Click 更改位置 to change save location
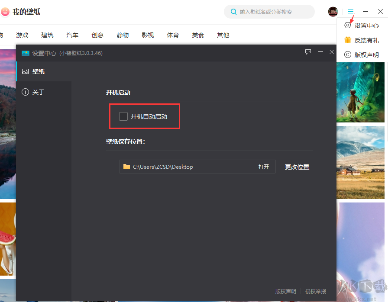 click(x=297, y=167)
